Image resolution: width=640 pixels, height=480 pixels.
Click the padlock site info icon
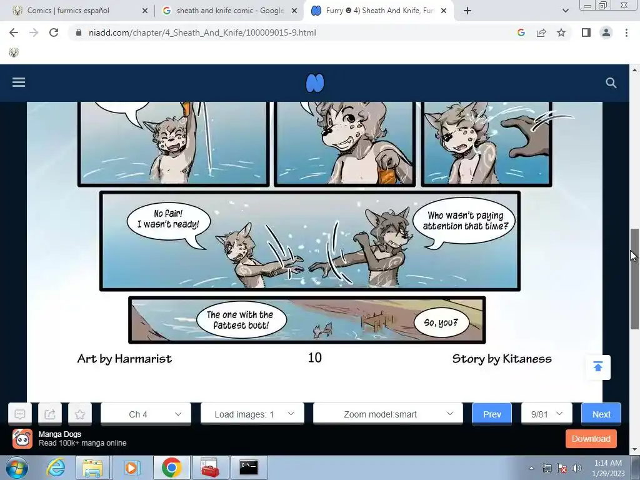tap(79, 32)
